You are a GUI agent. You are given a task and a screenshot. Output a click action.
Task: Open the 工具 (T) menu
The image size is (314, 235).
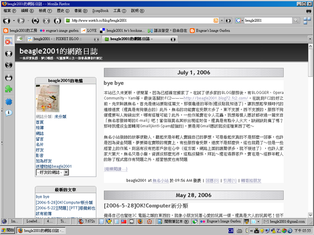pyautogui.click(x=120, y=11)
